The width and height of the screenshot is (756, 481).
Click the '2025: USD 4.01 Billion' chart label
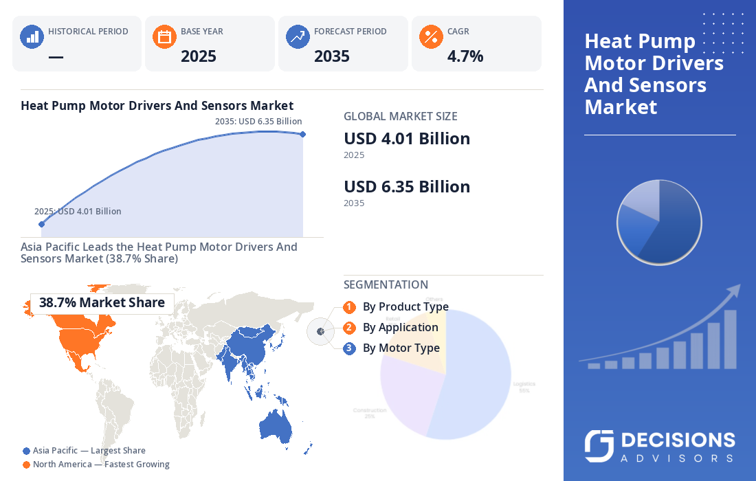tap(78, 212)
